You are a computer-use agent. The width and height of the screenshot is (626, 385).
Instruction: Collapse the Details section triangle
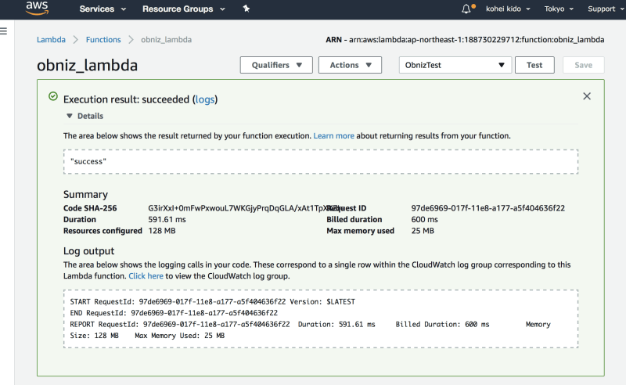point(69,116)
